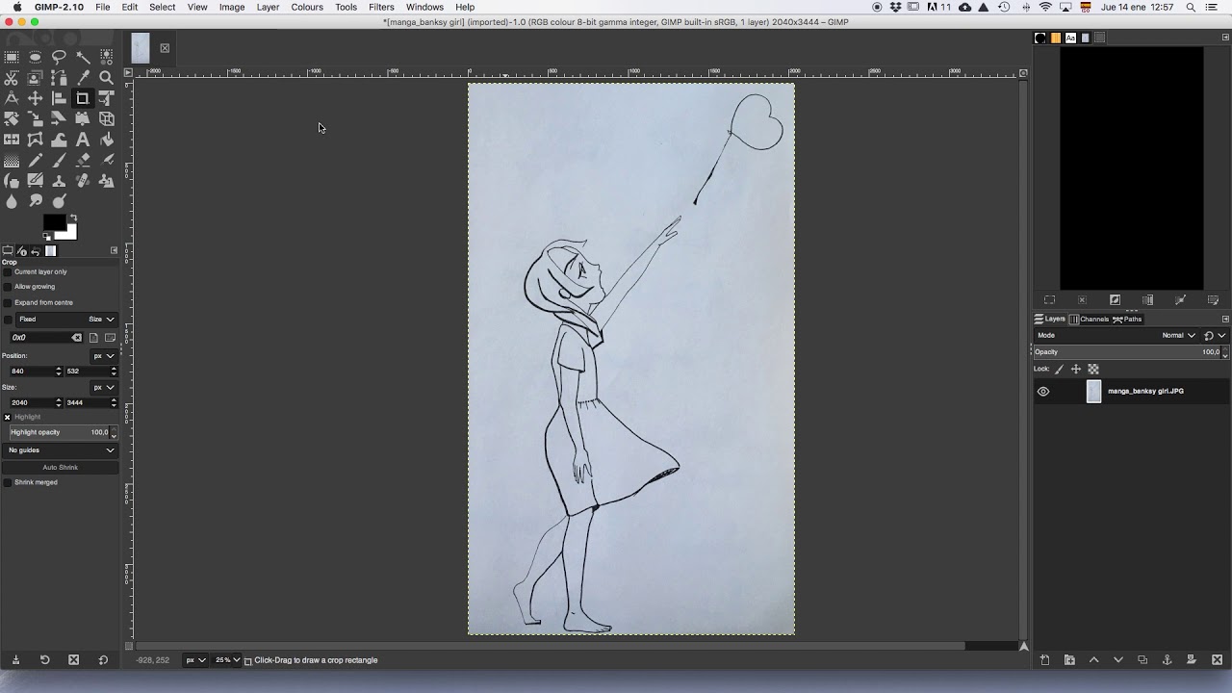Select the Ellipse Select tool
The height and width of the screenshot is (693, 1232).
tap(36, 57)
